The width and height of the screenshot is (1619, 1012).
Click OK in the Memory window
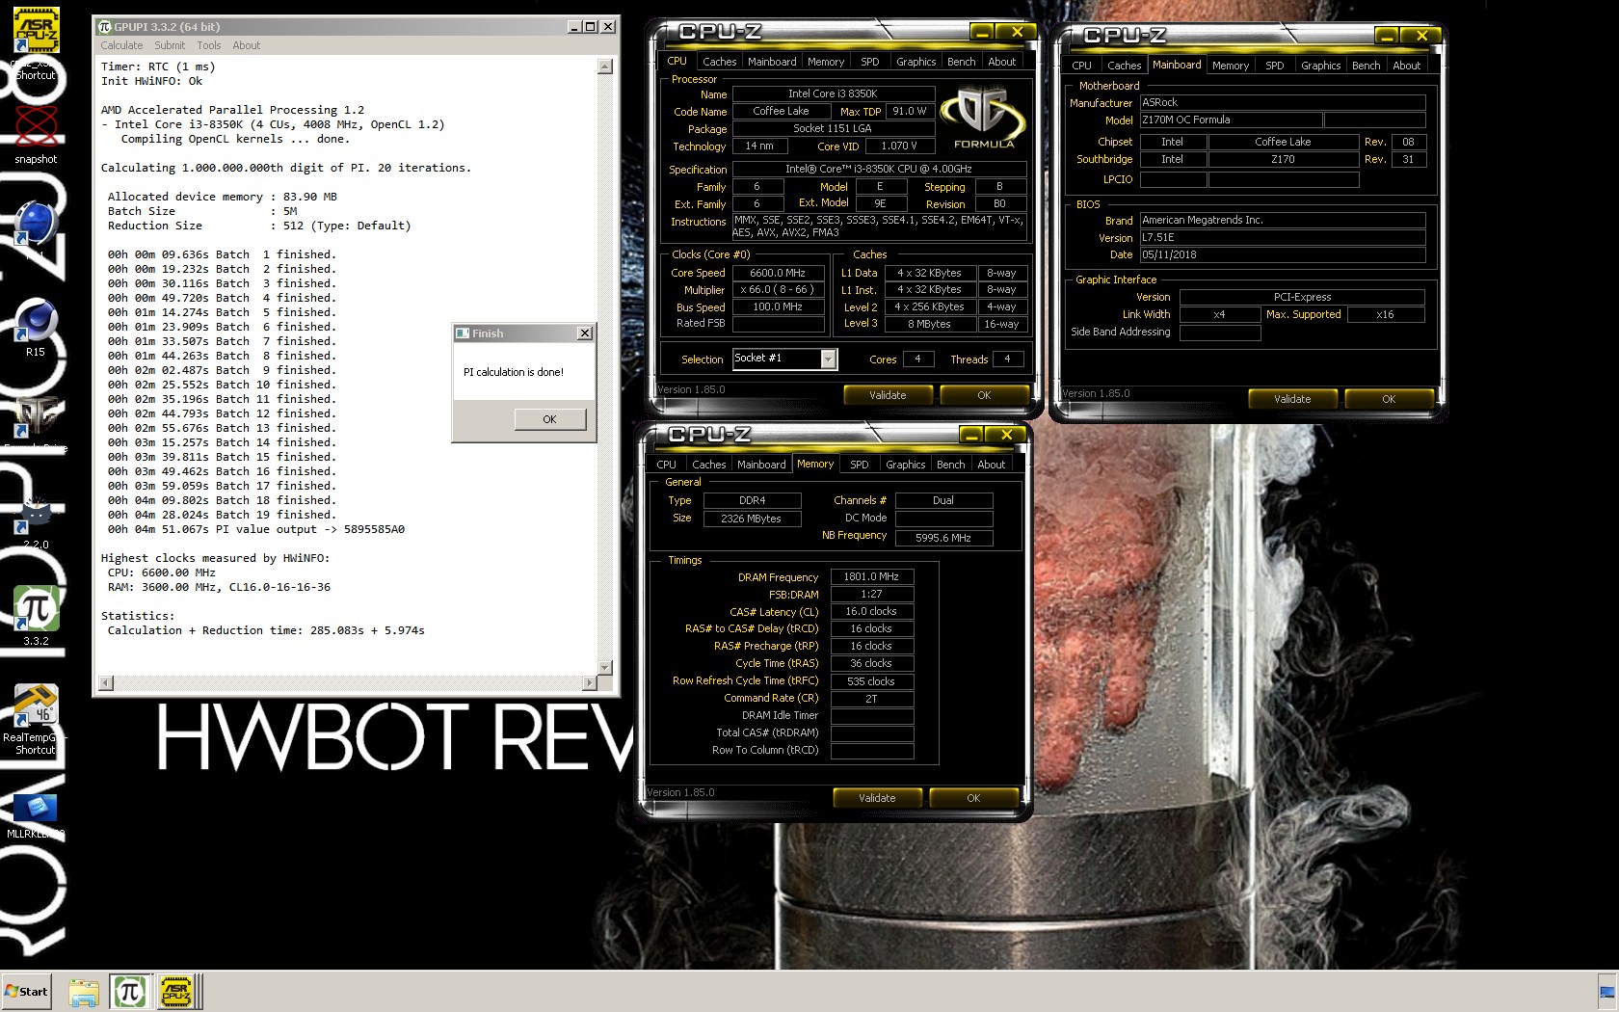(973, 798)
